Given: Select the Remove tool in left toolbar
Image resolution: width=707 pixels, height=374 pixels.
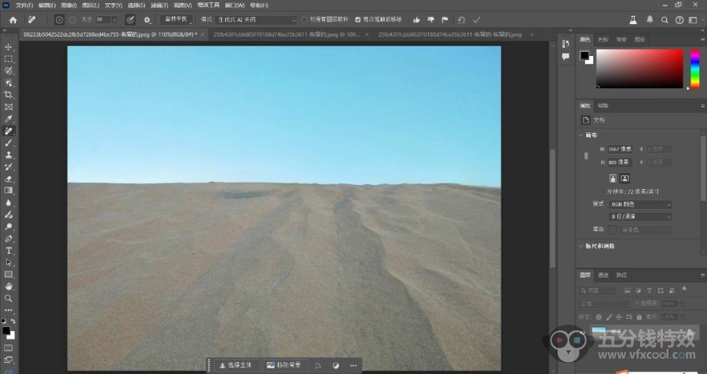Looking at the screenshot, I should click(8, 130).
